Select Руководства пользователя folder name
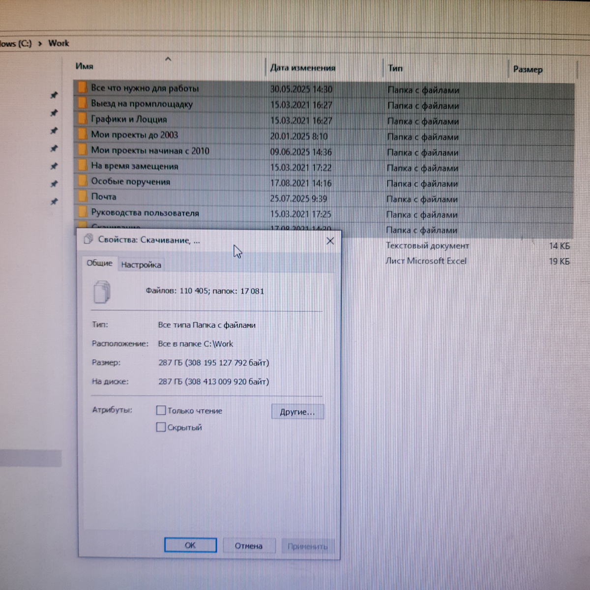This screenshot has width=590, height=590. tap(145, 213)
